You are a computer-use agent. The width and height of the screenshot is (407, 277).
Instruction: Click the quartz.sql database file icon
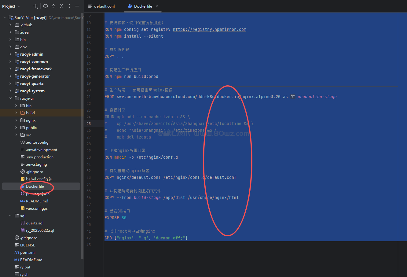[x=23, y=223]
